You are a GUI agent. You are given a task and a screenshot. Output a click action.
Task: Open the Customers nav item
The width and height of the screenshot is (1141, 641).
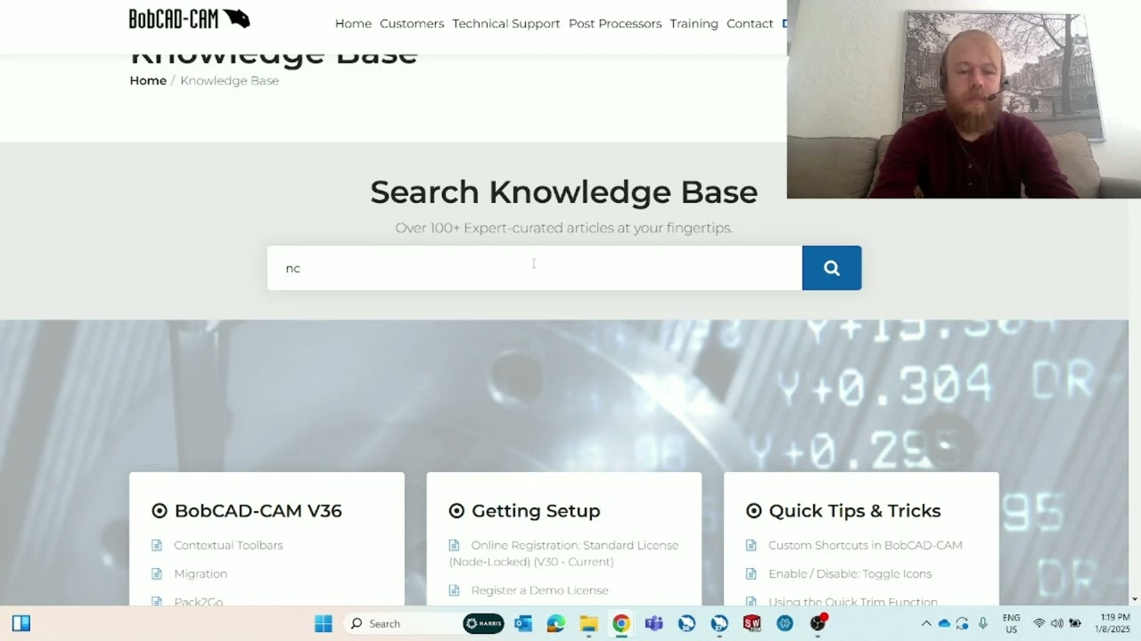(x=412, y=24)
